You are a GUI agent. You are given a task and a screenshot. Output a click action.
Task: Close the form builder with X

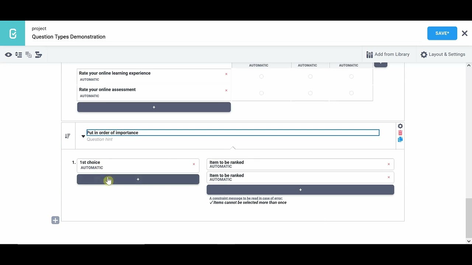(x=465, y=33)
